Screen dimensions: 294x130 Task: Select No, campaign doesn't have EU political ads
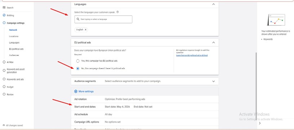pos(78,68)
